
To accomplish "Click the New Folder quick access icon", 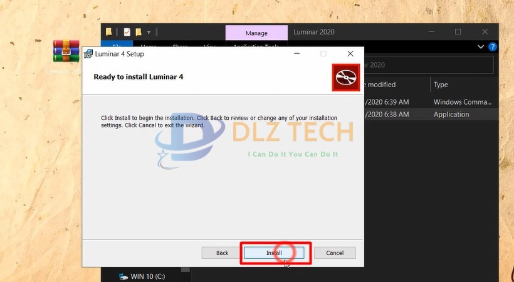I will point(138,32).
